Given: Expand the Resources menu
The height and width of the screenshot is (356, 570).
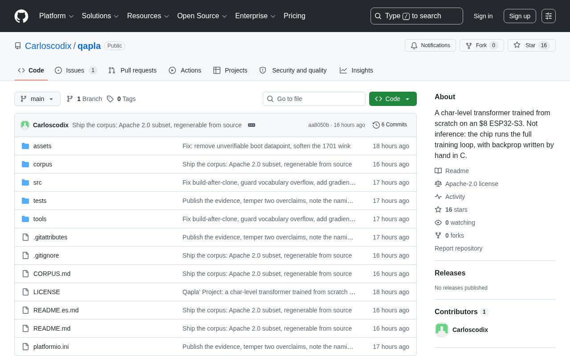Looking at the screenshot, I should click(148, 16).
